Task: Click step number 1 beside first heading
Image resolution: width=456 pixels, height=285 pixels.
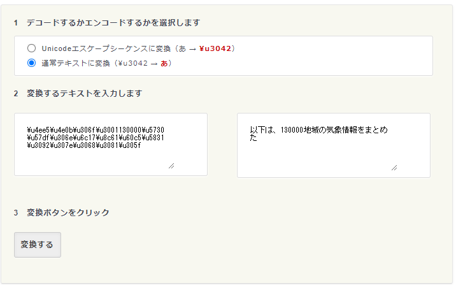Action: (16, 23)
